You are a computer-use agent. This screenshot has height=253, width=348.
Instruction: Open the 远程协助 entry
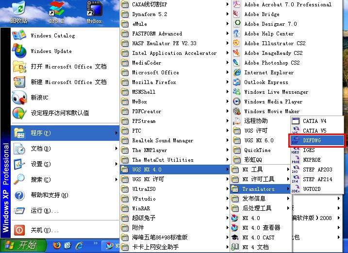click(x=261, y=121)
